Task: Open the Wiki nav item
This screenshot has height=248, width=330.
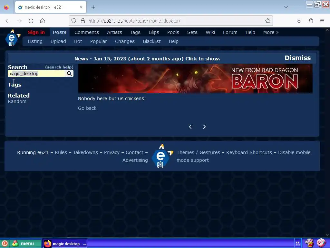Action: [210, 32]
